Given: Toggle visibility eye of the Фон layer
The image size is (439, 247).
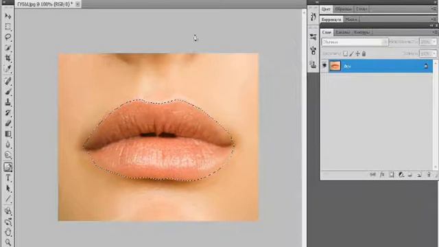Looking at the screenshot, I should tap(324, 66).
